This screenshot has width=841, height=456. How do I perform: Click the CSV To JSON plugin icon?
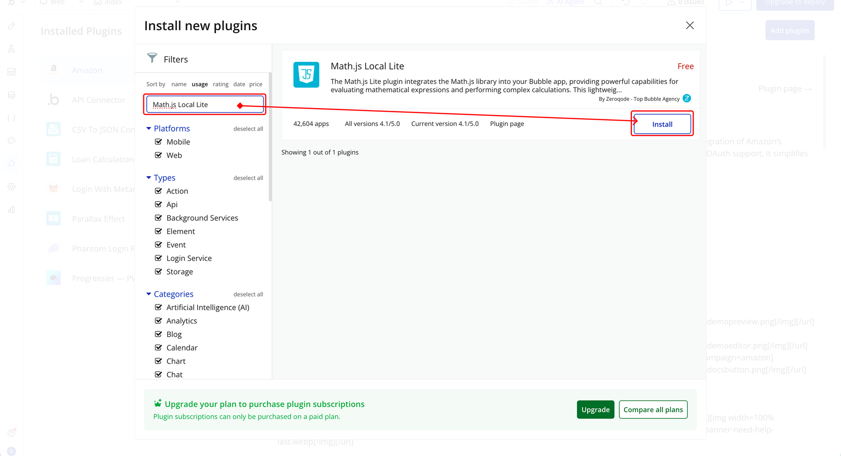53,129
